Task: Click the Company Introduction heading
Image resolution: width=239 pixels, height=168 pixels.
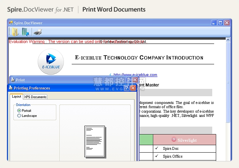Action: pyautogui.click(x=139, y=58)
